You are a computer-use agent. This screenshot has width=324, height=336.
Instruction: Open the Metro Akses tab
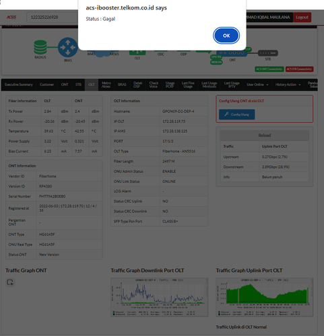click(x=106, y=85)
